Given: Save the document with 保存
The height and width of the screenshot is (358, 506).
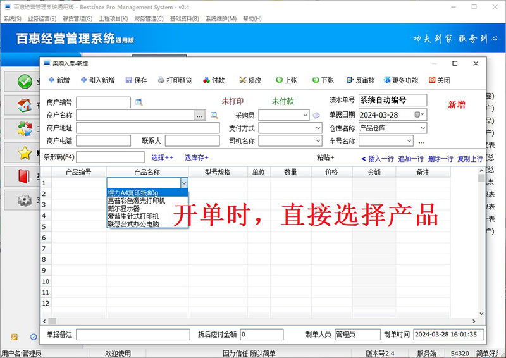Looking at the screenshot, I should 136,80.
